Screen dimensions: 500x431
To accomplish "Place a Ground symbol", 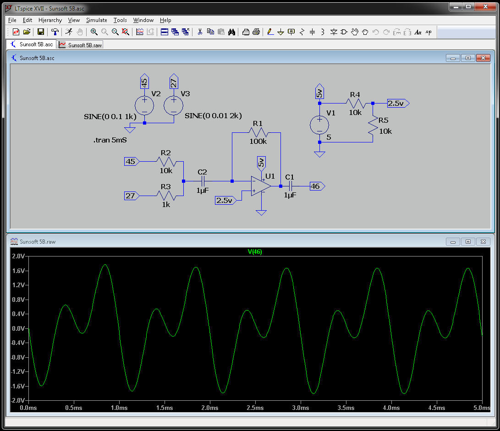I will pyautogui.click(x=280, y=32).
